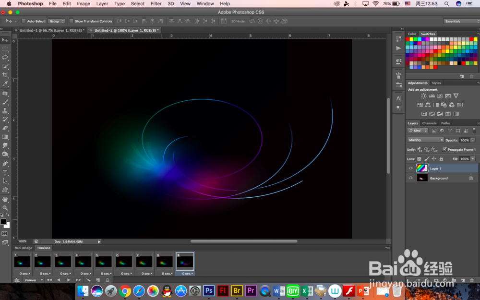Open the Essentials workspace dropdown
Screen dimensions: 480x300
(x=462, y=21)
